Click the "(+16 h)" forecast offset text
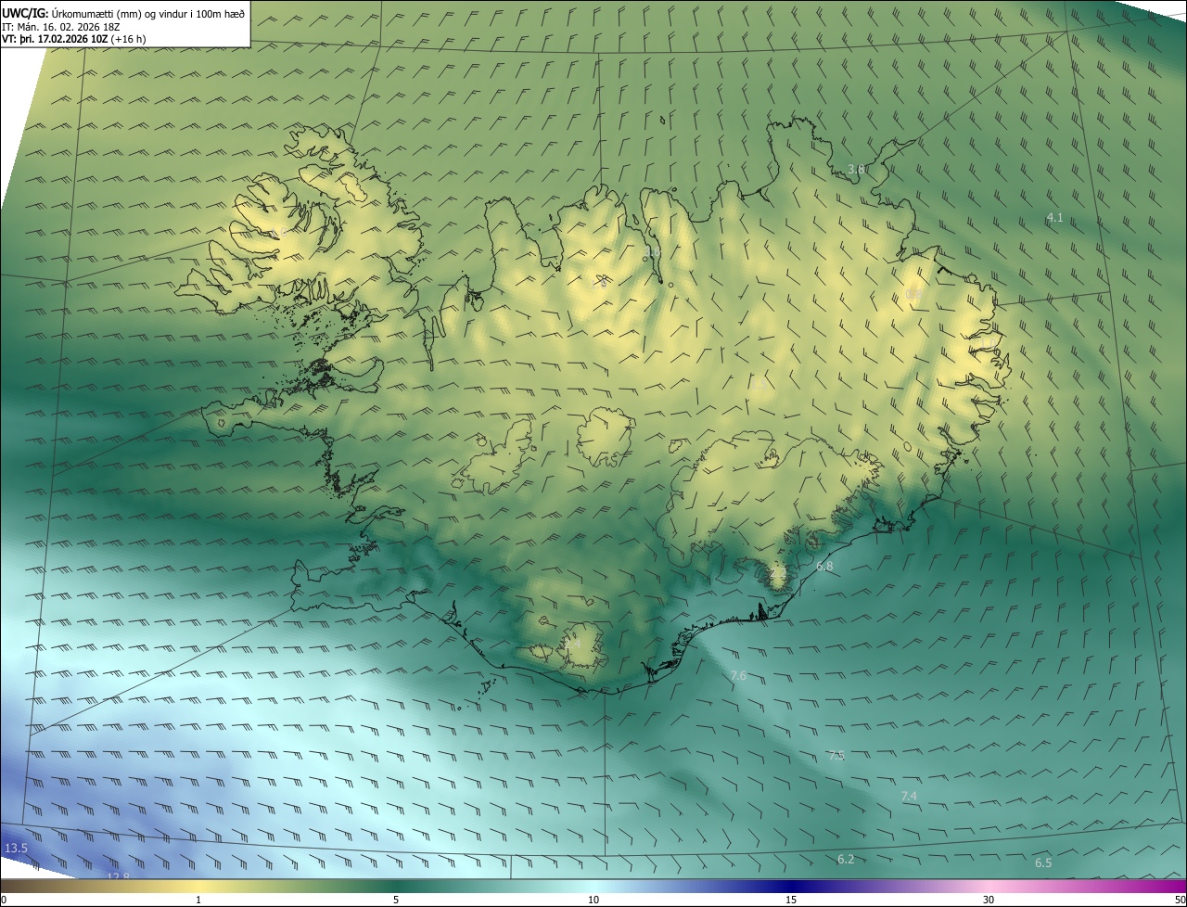1187x907 pixels. 129,39
